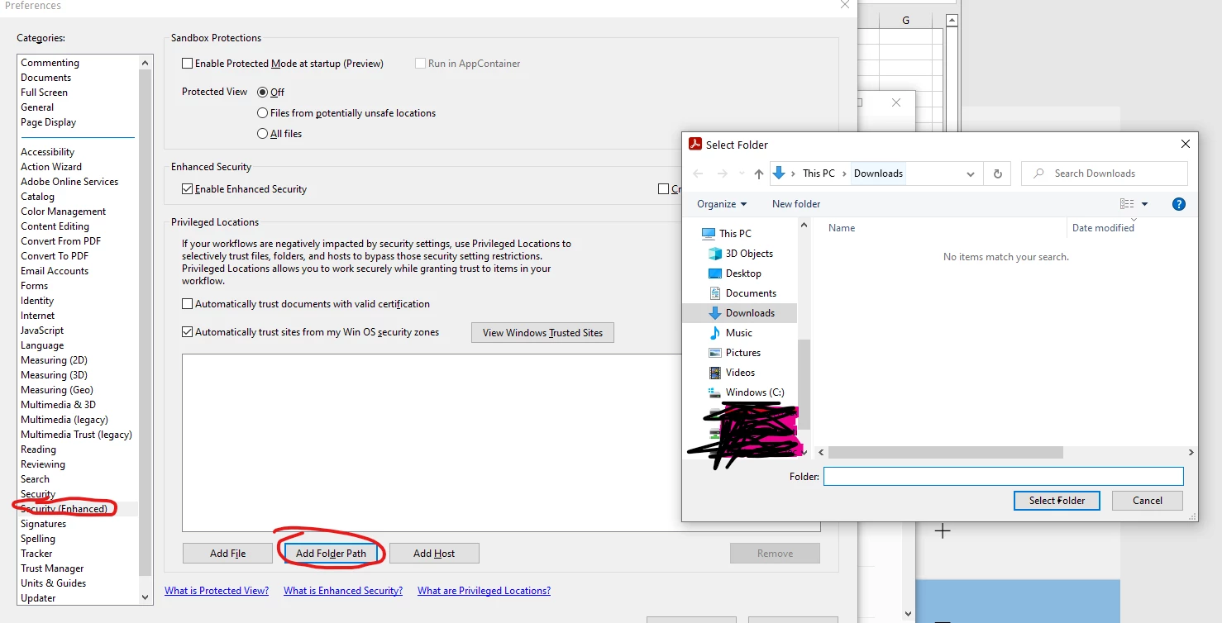Viewport: 1222px width, 623px height.
Task: Go back in Select Folder dialog
Action: pos(699,174)
